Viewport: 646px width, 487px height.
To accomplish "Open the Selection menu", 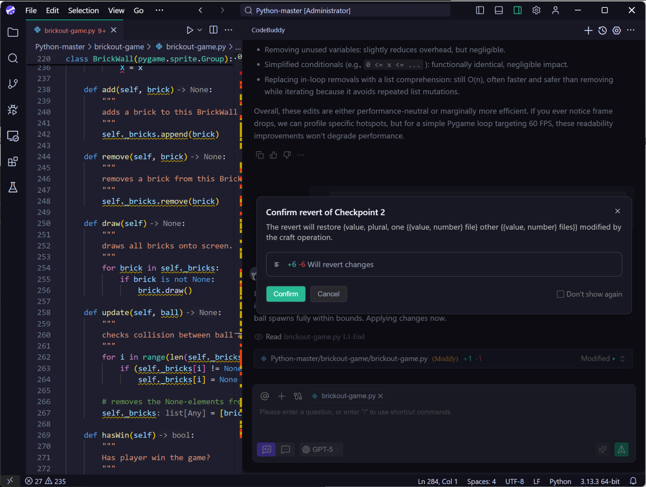I will click(x=83, y=10).
